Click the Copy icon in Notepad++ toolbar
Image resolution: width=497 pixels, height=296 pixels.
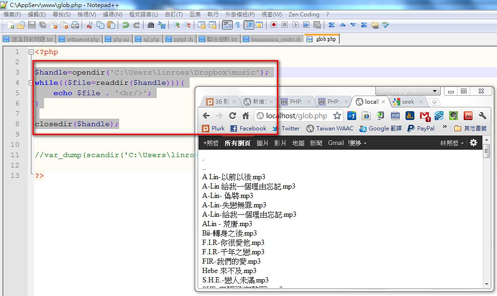click(100, 25)
